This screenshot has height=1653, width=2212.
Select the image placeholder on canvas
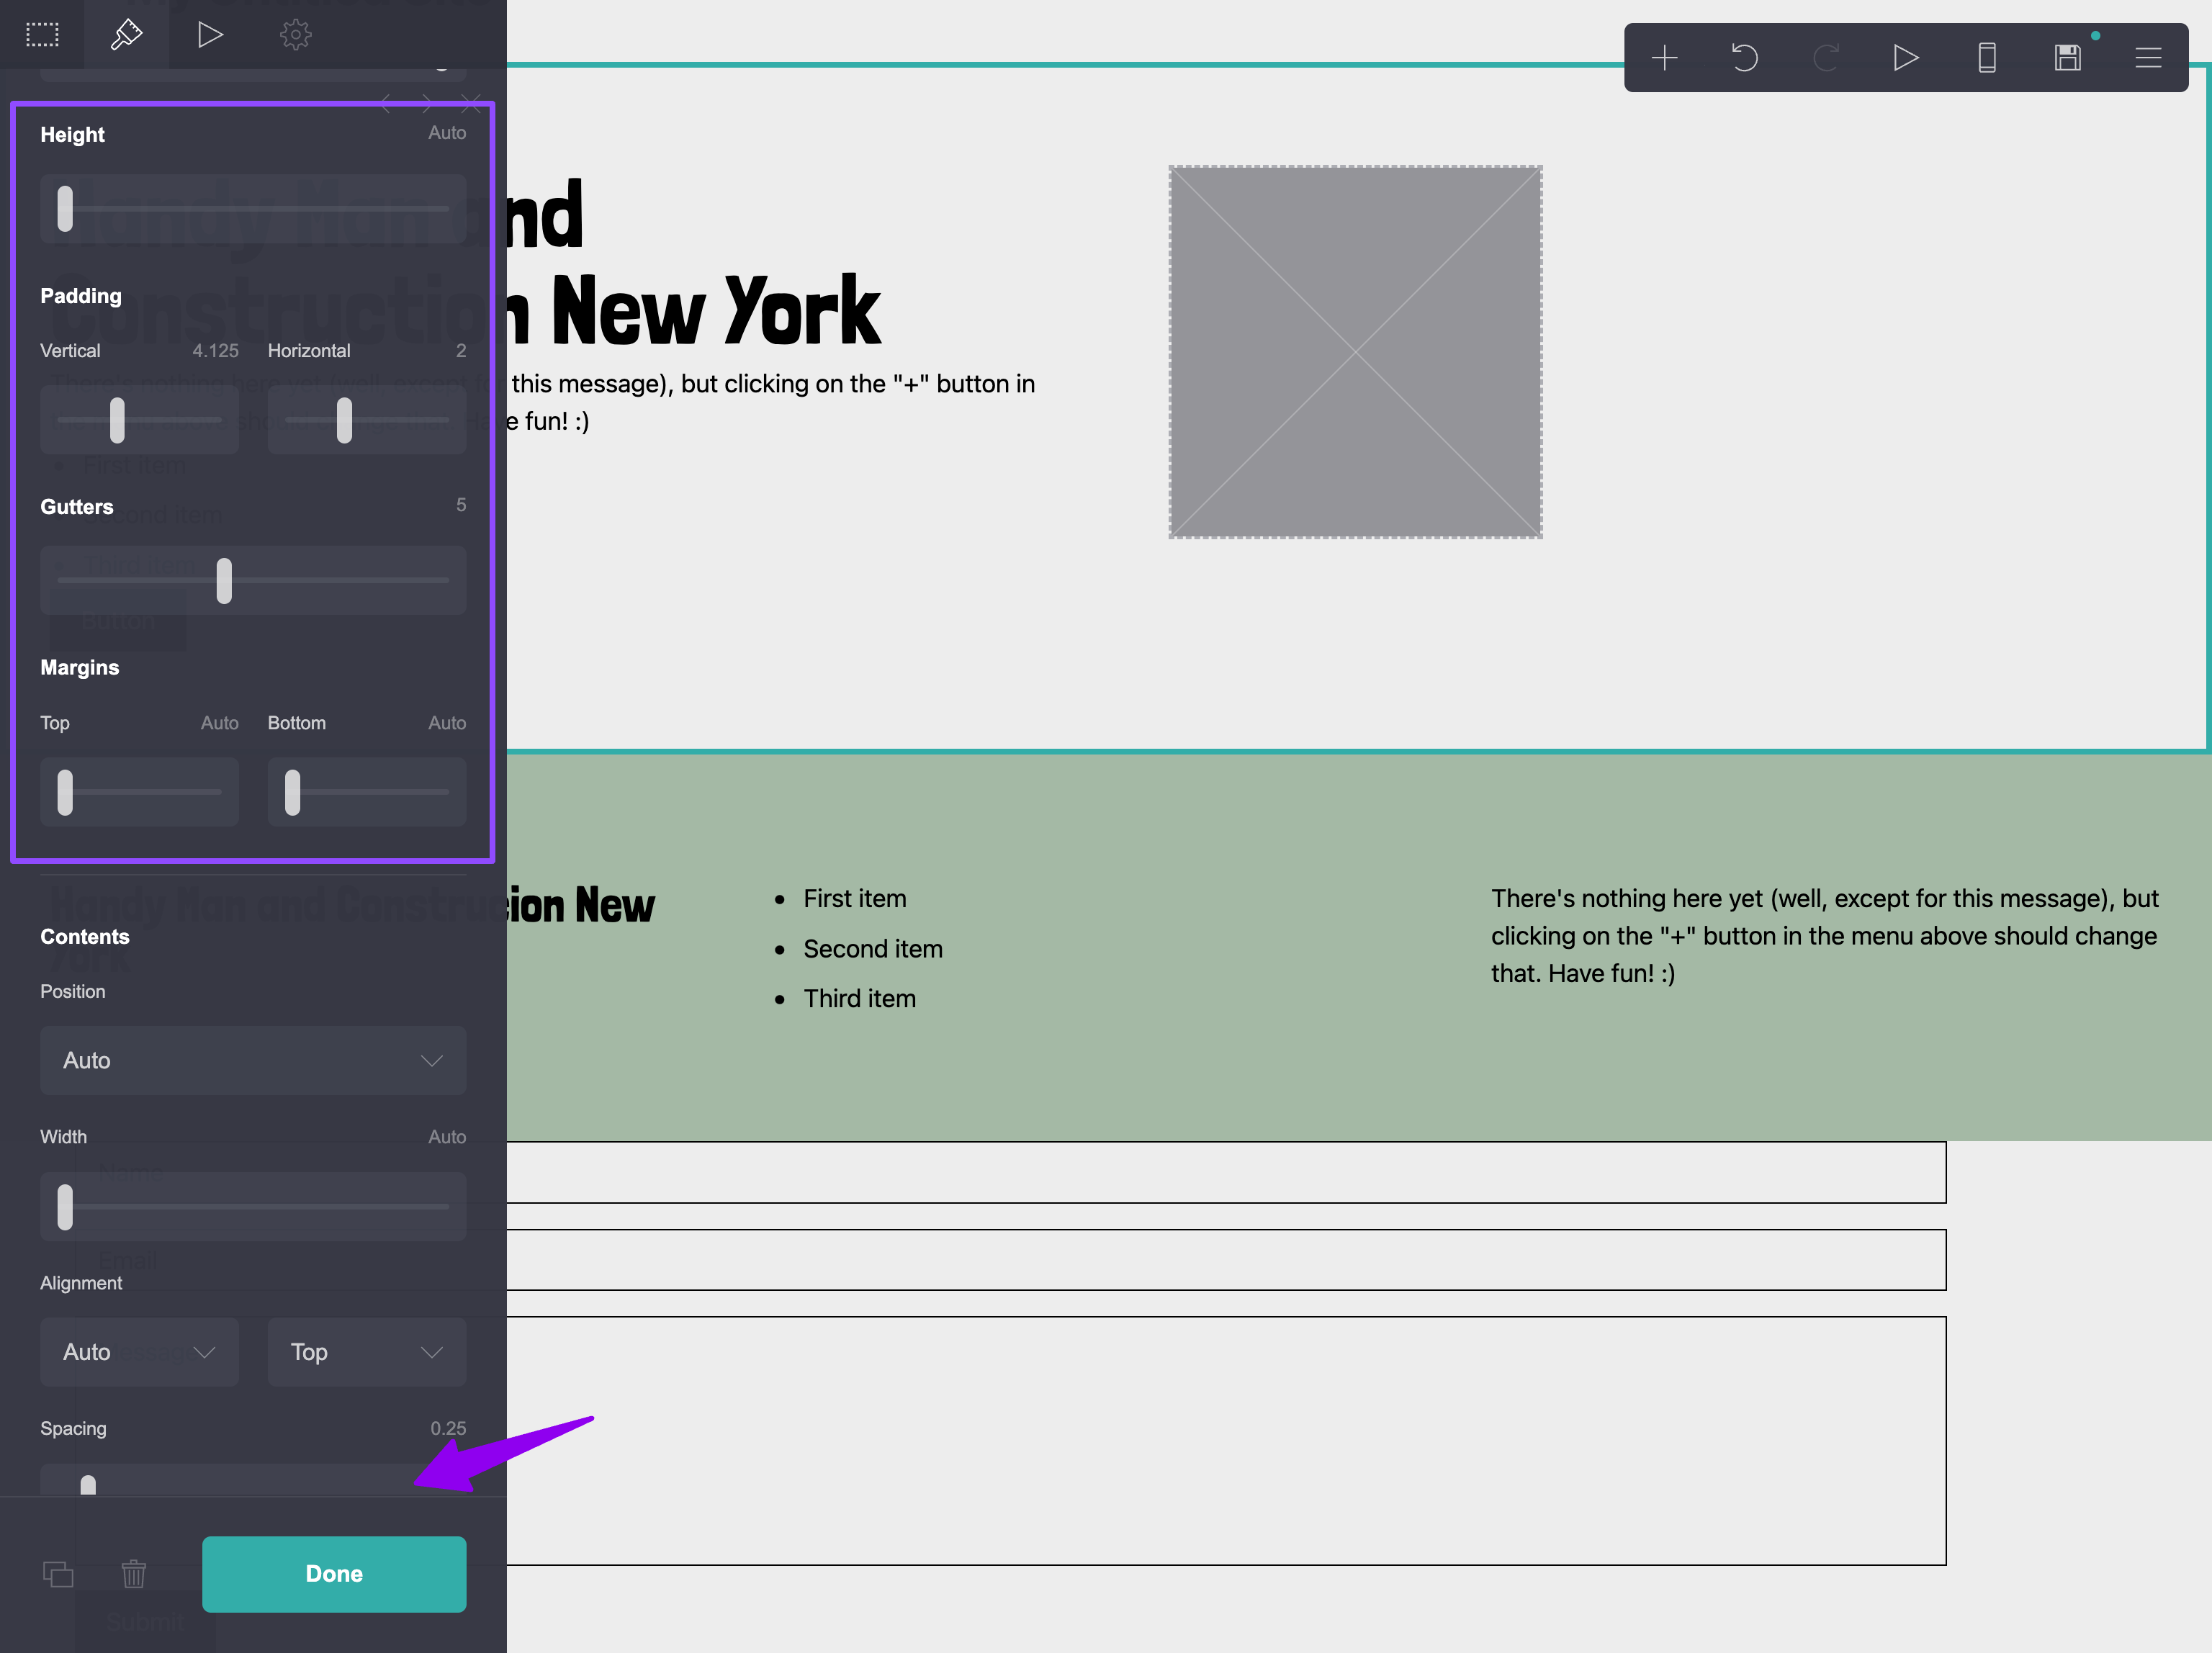point(1355,352)
